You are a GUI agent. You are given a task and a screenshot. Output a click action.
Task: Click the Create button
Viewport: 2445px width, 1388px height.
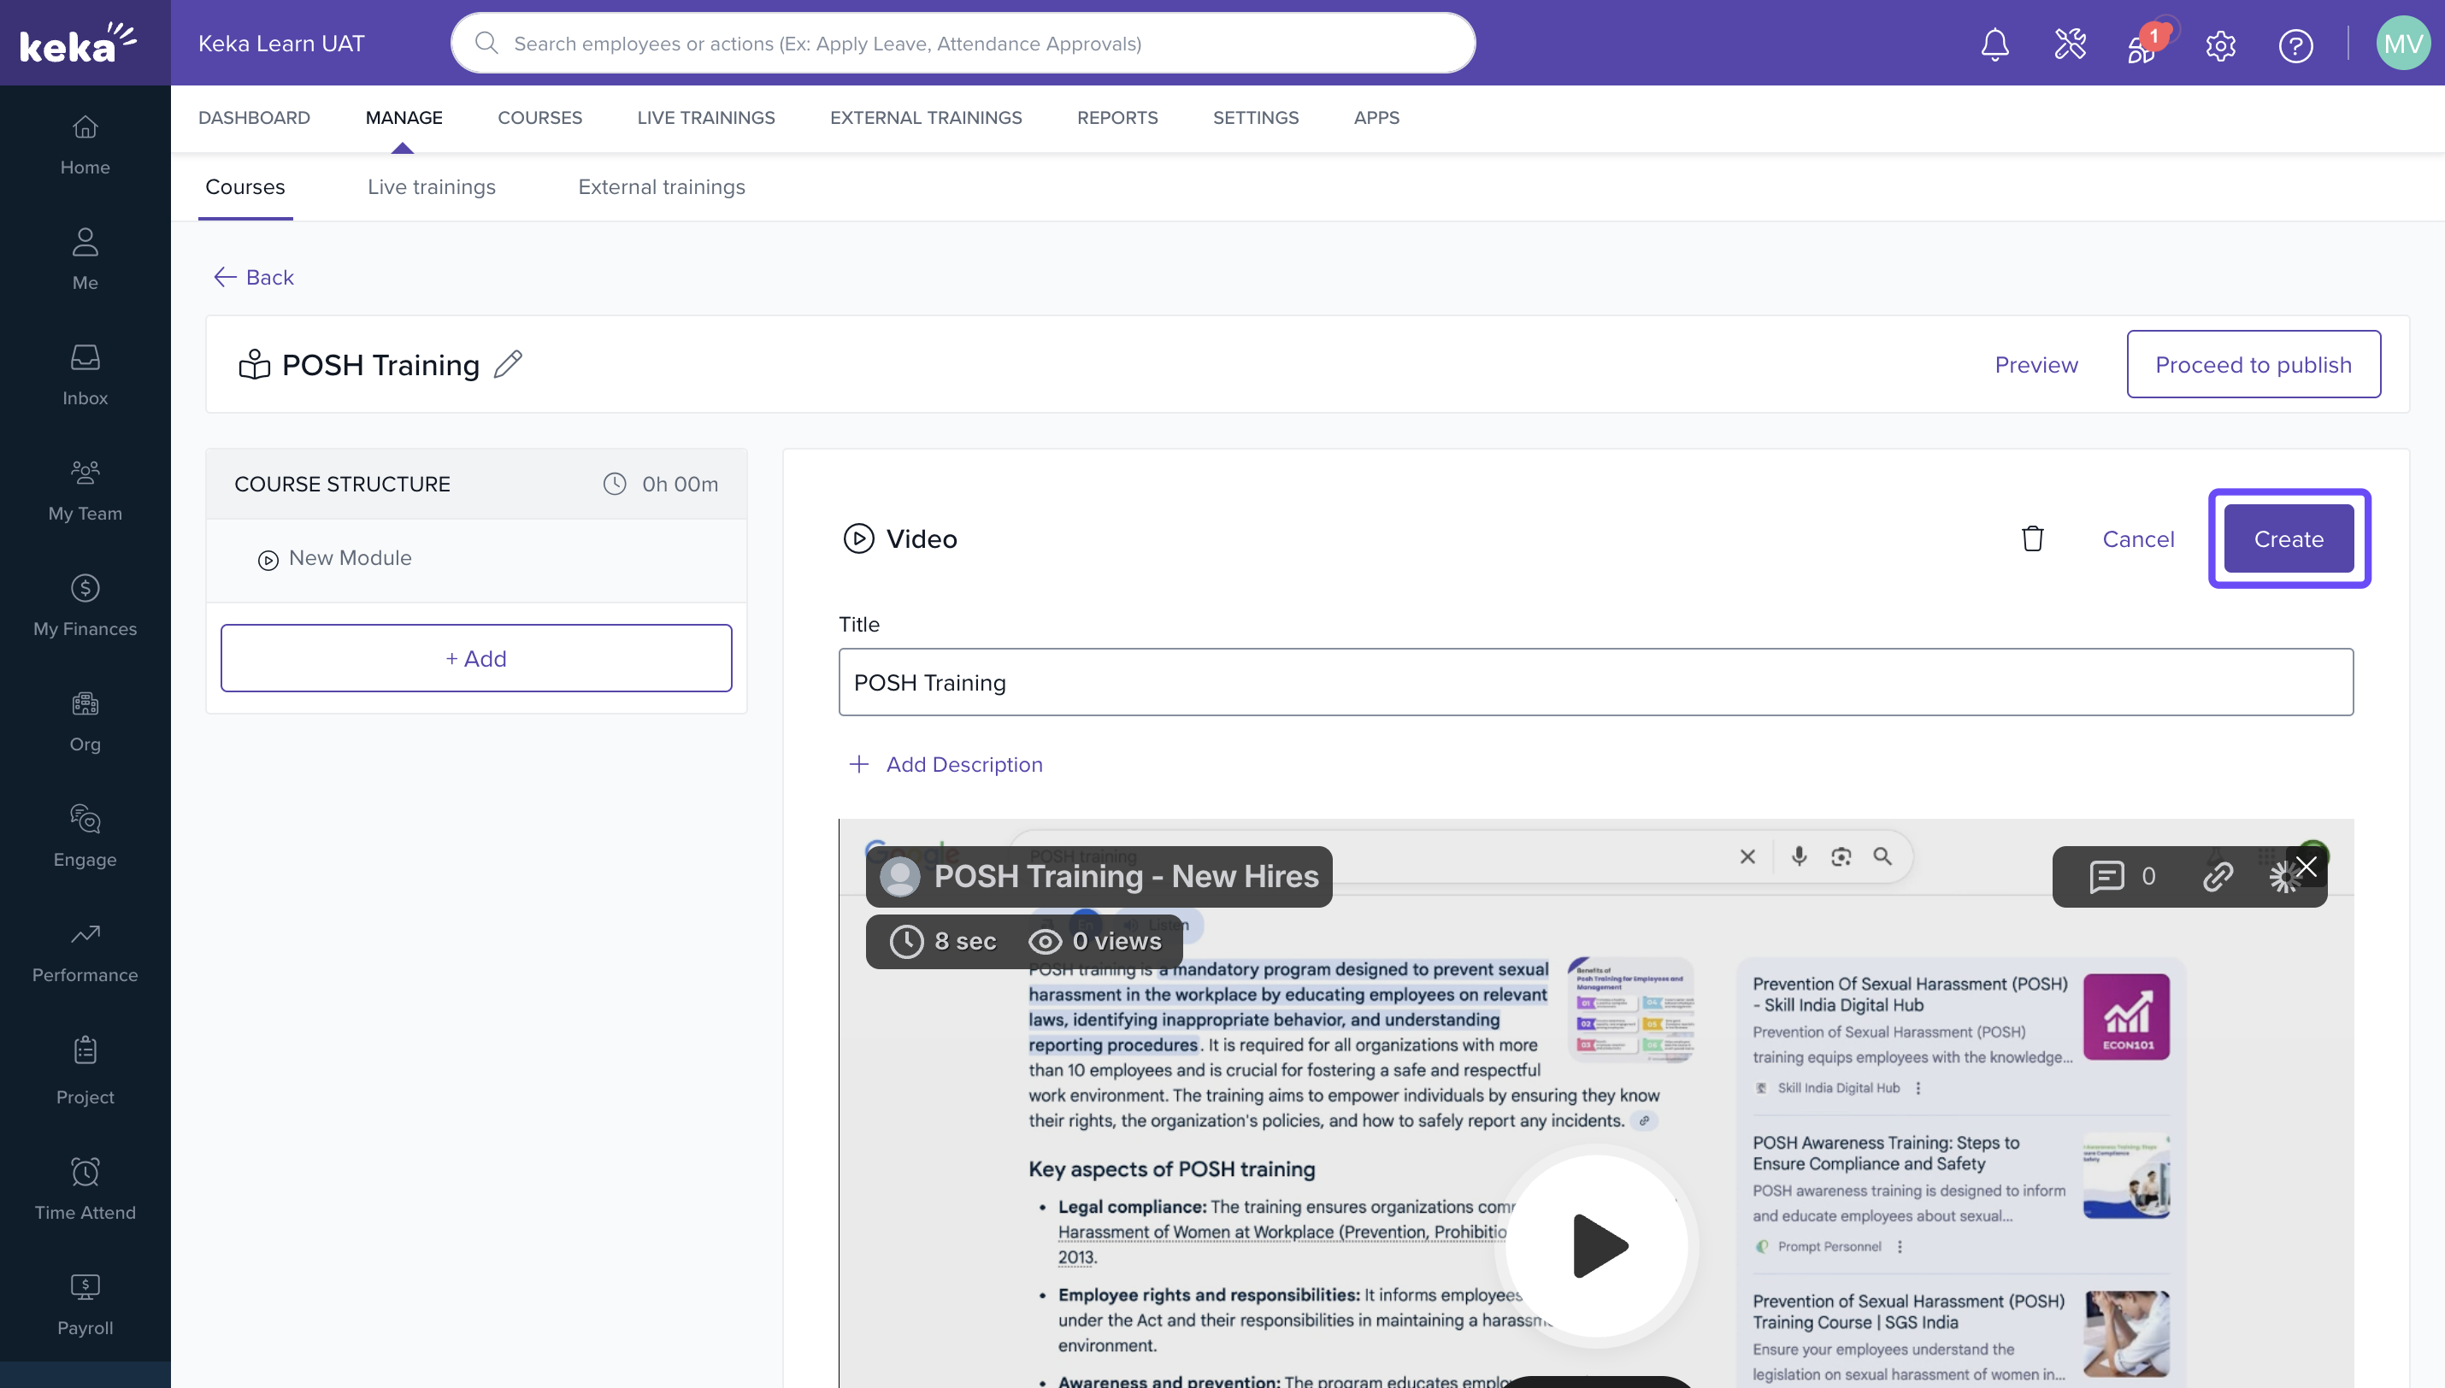point(2288,538)
